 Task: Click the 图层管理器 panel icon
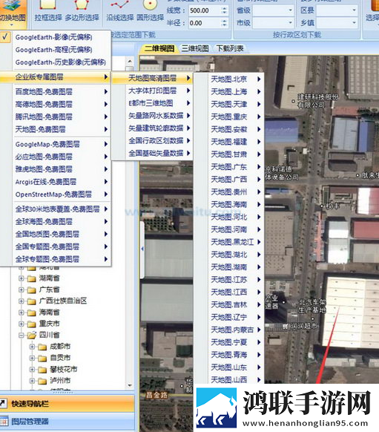pos(4,422)
